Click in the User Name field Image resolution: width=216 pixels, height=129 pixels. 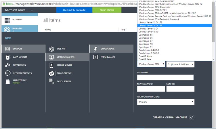point(165,77)
